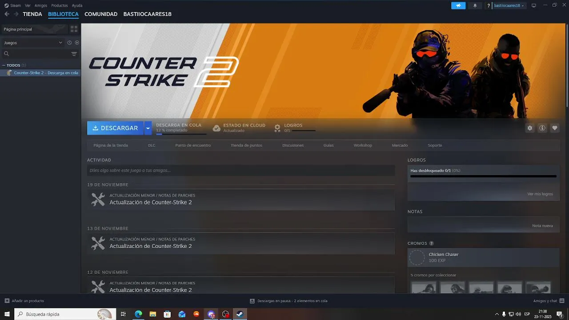The image size is (569, 320).
Task: Click Añadir un producto
Action: (x=24, y=301)
